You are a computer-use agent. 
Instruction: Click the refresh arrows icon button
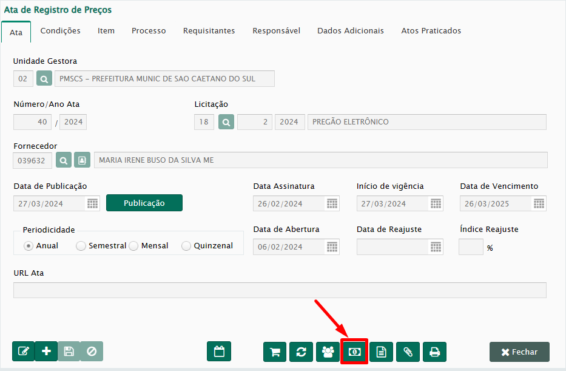[x=302, y=352]
